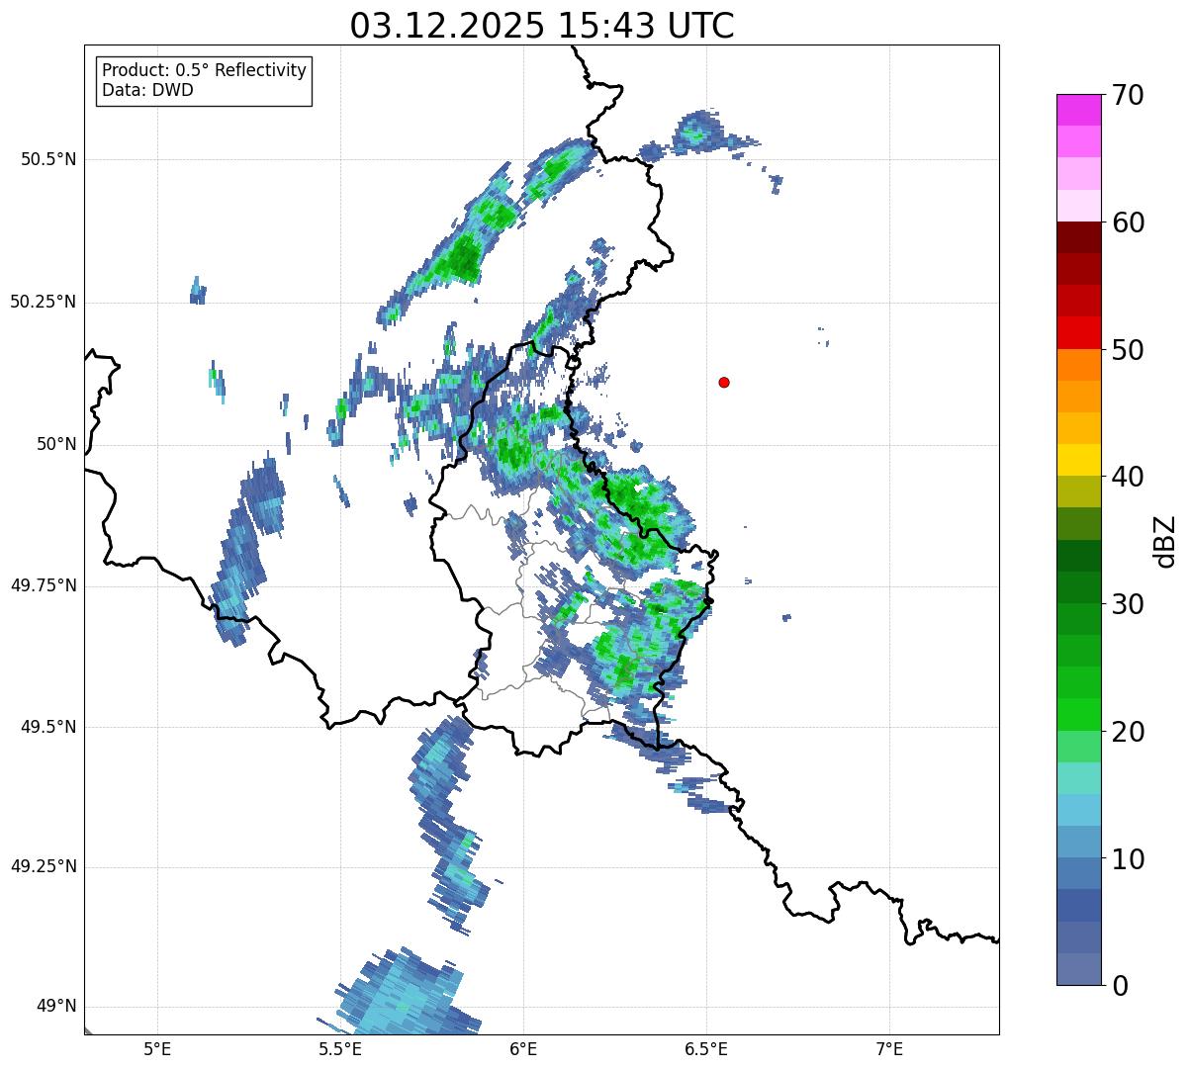Viewport: 1189px width, 1069px height.
Task: Click the 49.5°N latitude label
Action: (x=48, y=727)
